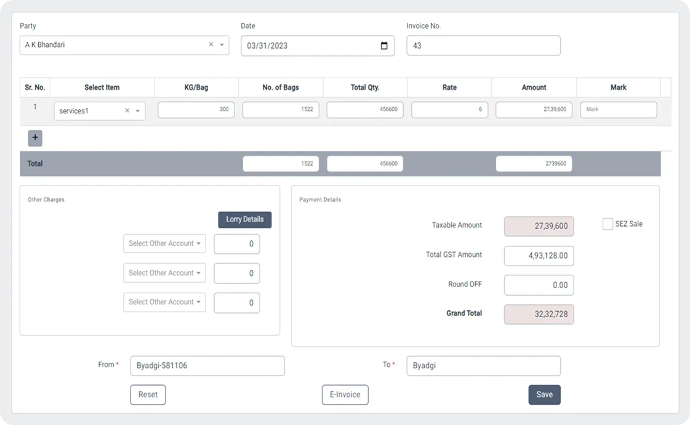Open the second Select Other Account dropdown
Screen dimensions: 690x425
tap(164, 273)
